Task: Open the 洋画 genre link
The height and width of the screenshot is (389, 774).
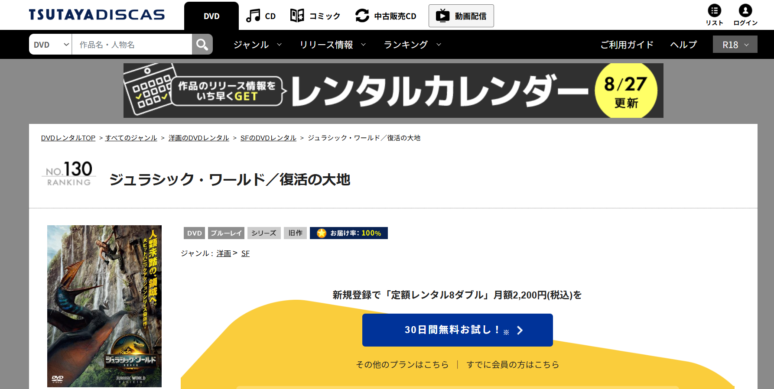Action: (224, 253)
